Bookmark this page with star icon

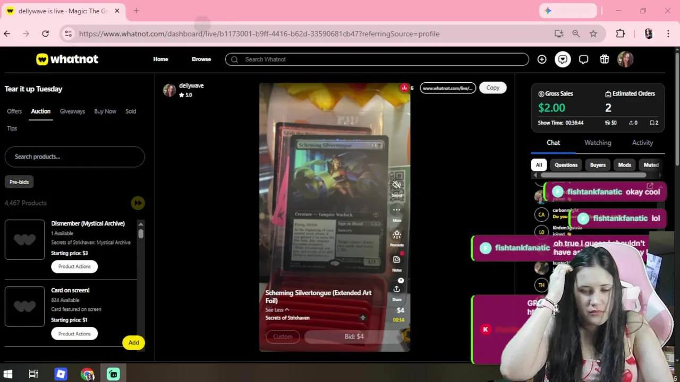(x=593, y=33)
